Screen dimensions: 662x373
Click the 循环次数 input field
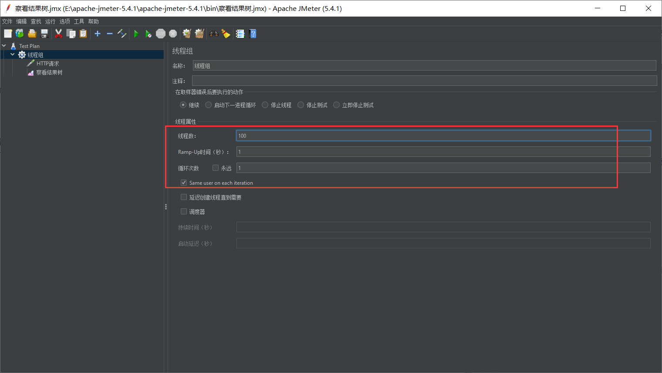[x=443, y=168]
